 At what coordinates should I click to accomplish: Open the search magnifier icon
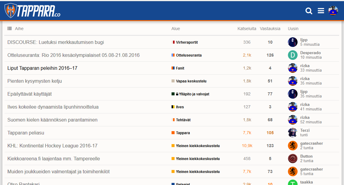[309, 11]
